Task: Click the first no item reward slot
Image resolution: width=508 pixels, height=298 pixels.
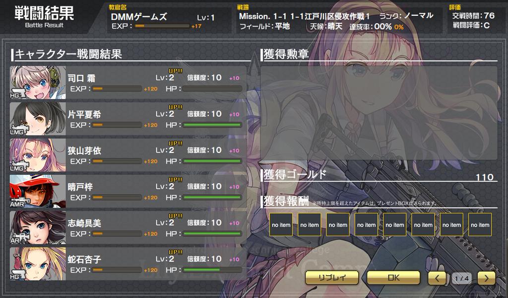Action: pos(281,225)
